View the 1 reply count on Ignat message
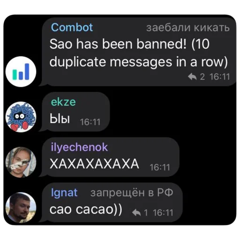The image size is (240, 240). coord(146,213)
